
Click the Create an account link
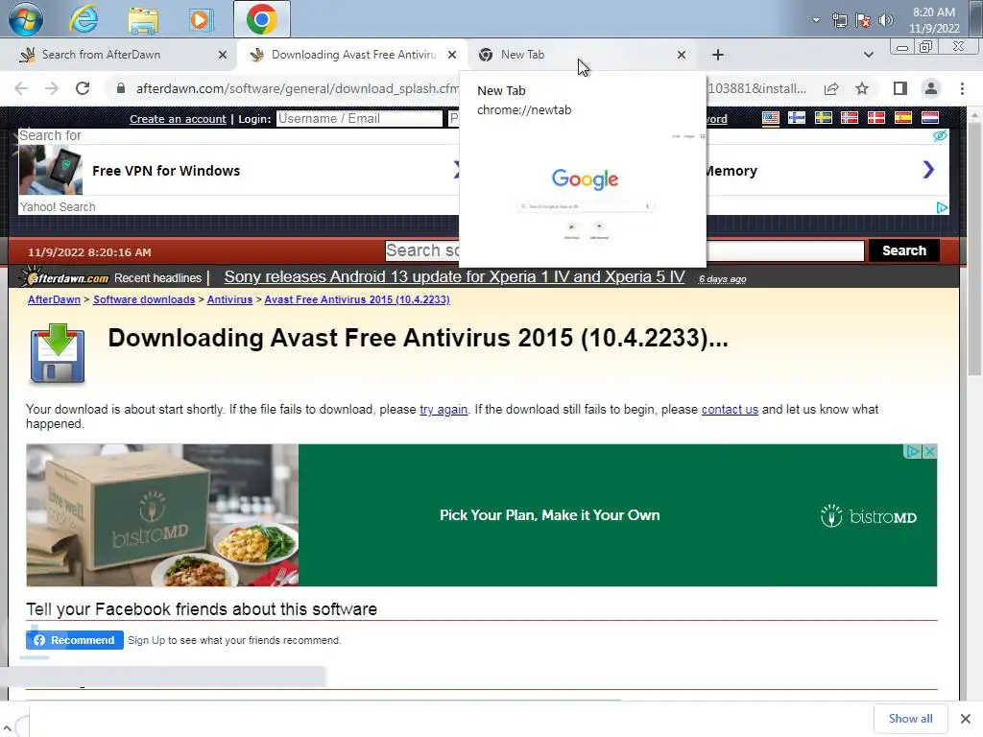178,119
